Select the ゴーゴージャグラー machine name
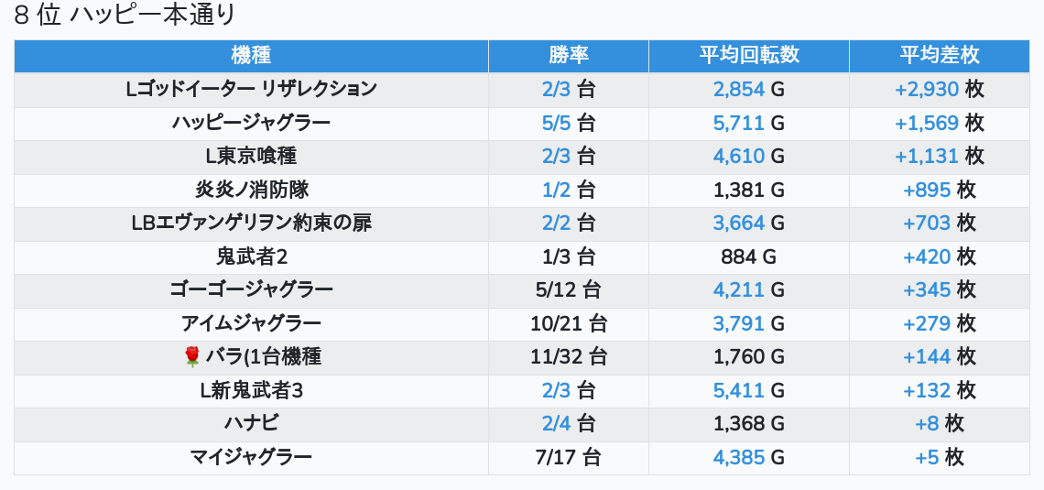 click(x=251, y=290)
